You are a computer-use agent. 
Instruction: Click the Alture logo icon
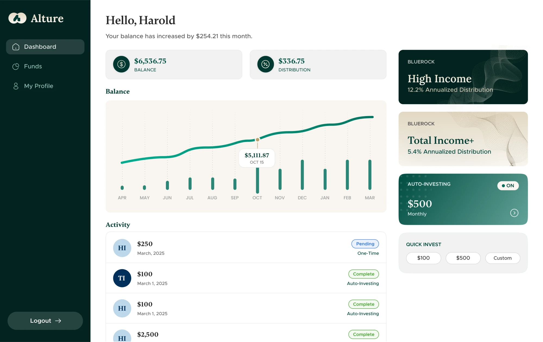(x=17, y=18)
